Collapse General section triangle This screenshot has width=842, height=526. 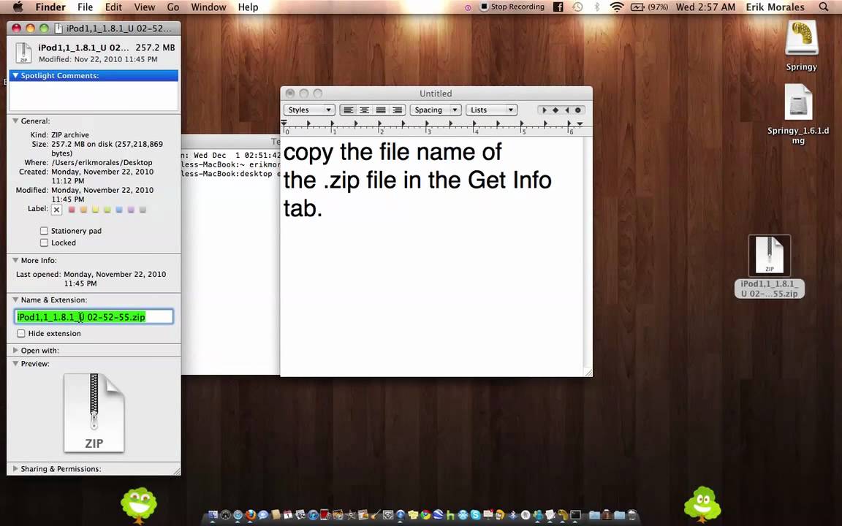(x=15, y=121)
